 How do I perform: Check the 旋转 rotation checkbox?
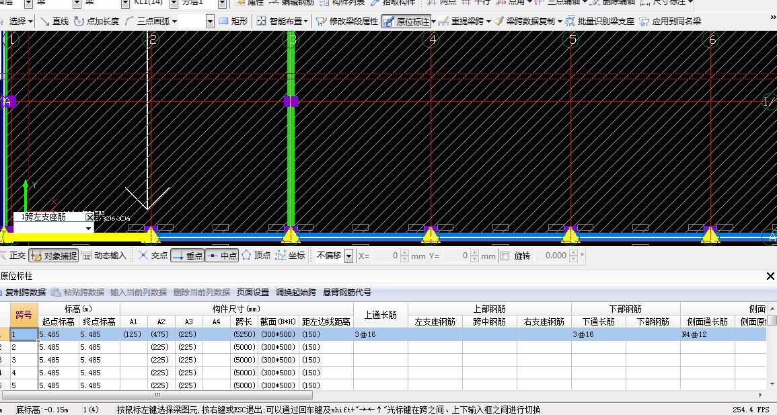[x=505, y=256]
